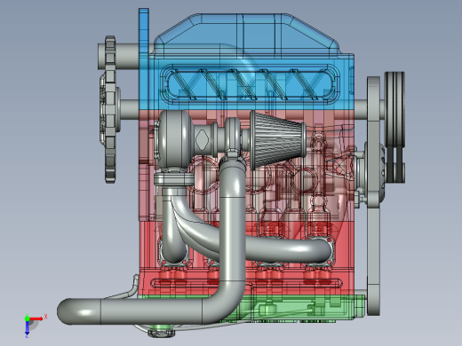Select the cone-shaped air filter

click(278, 140)
